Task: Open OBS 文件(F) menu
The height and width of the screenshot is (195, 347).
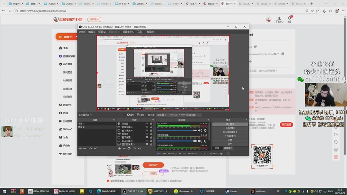Action: 82,32
